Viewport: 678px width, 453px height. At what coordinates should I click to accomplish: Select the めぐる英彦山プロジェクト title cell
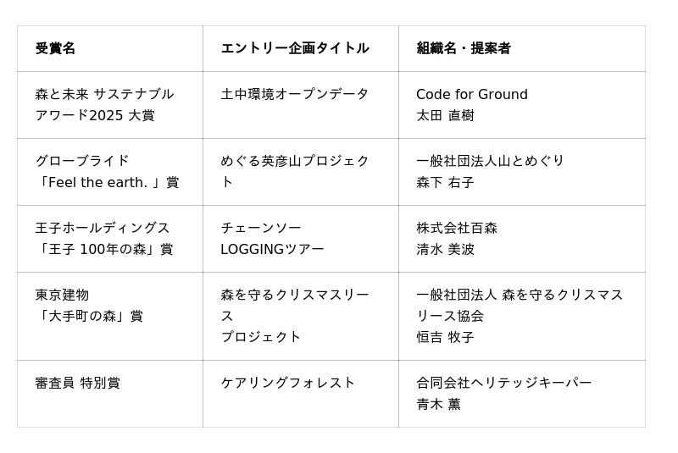pos(295,171)
